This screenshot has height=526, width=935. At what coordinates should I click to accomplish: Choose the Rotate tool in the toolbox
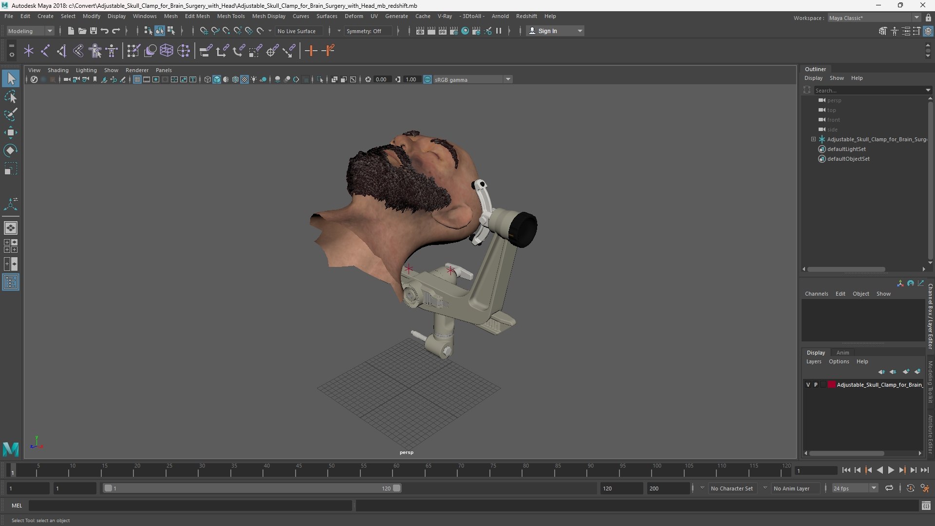pos(11,150)
